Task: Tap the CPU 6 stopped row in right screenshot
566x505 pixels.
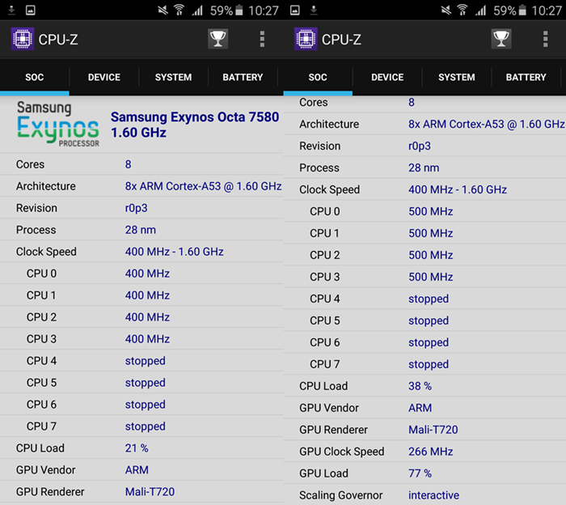Action: [x=424, y=342]
